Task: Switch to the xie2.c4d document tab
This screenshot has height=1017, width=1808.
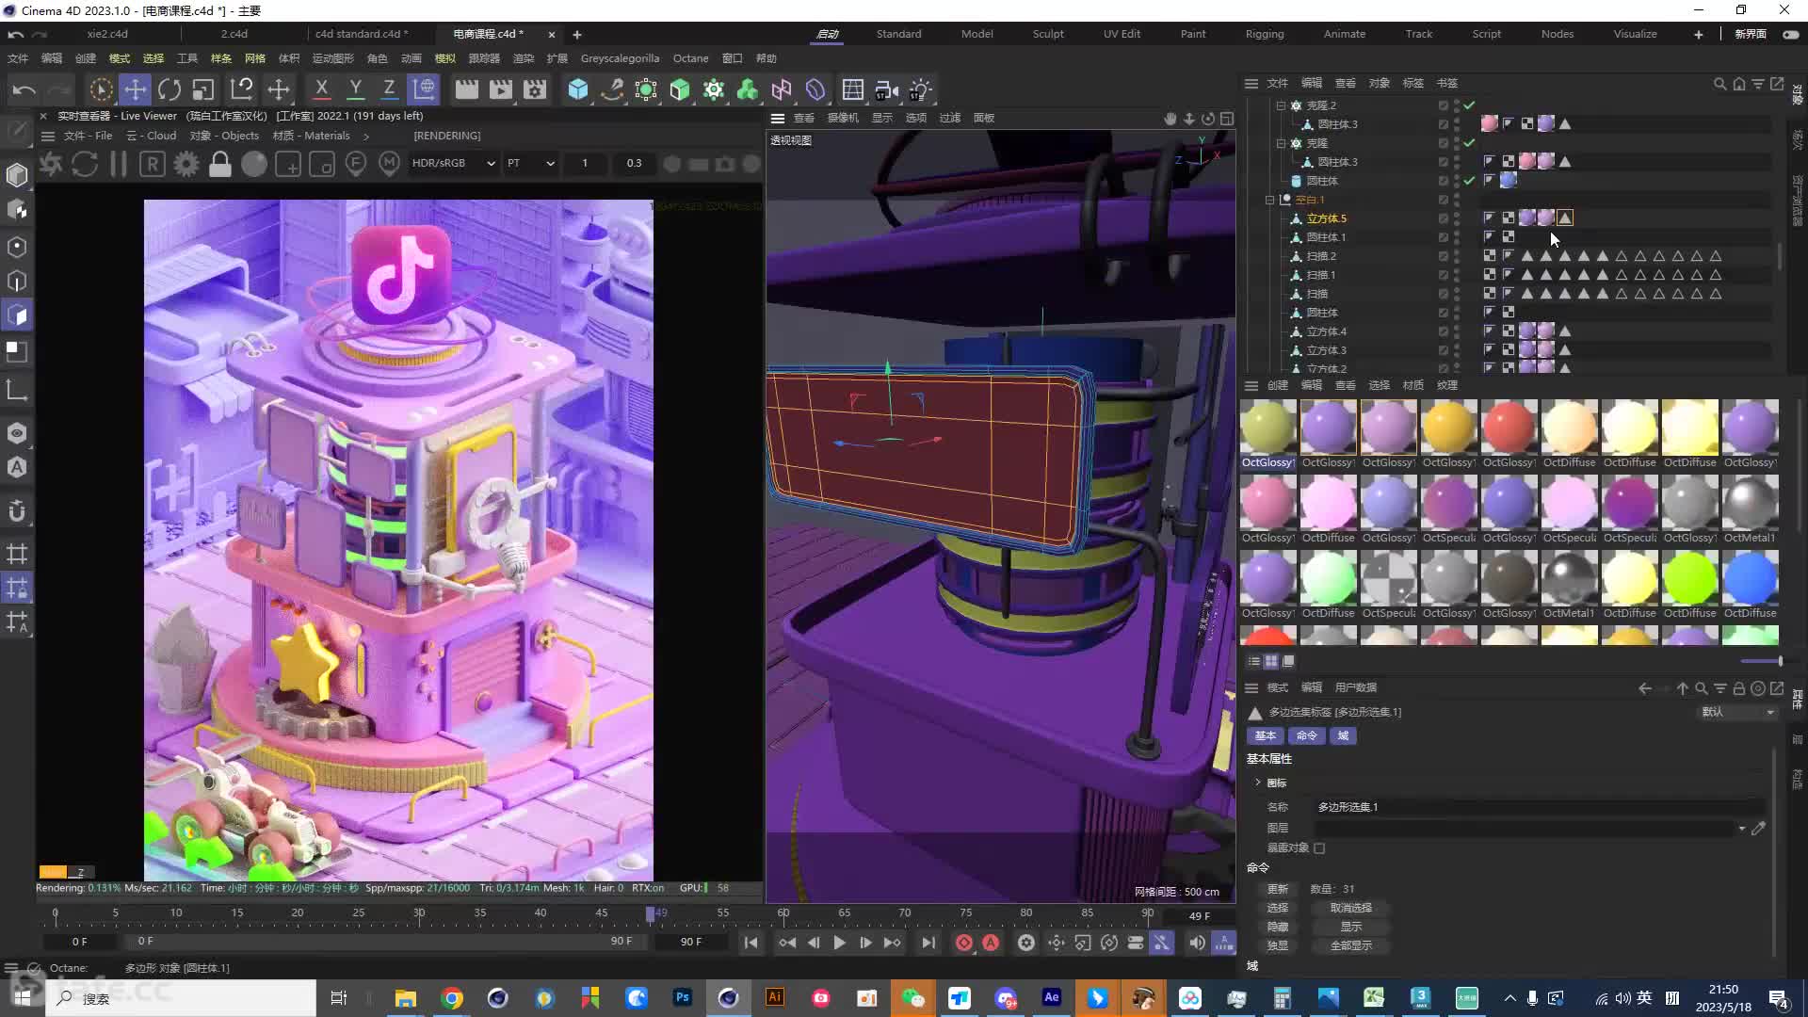Action: coord(107,34)
